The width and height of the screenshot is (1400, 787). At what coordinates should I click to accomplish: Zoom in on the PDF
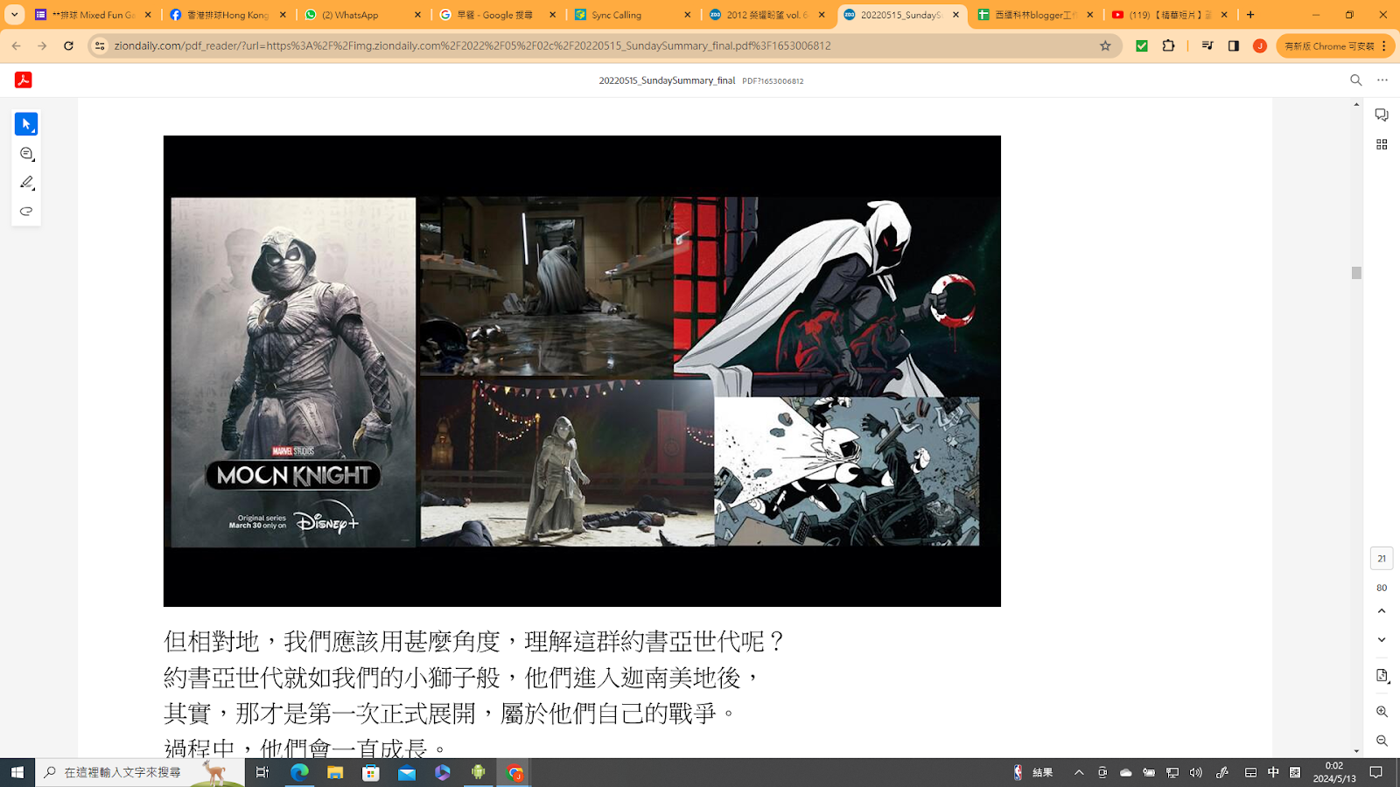1382,712
